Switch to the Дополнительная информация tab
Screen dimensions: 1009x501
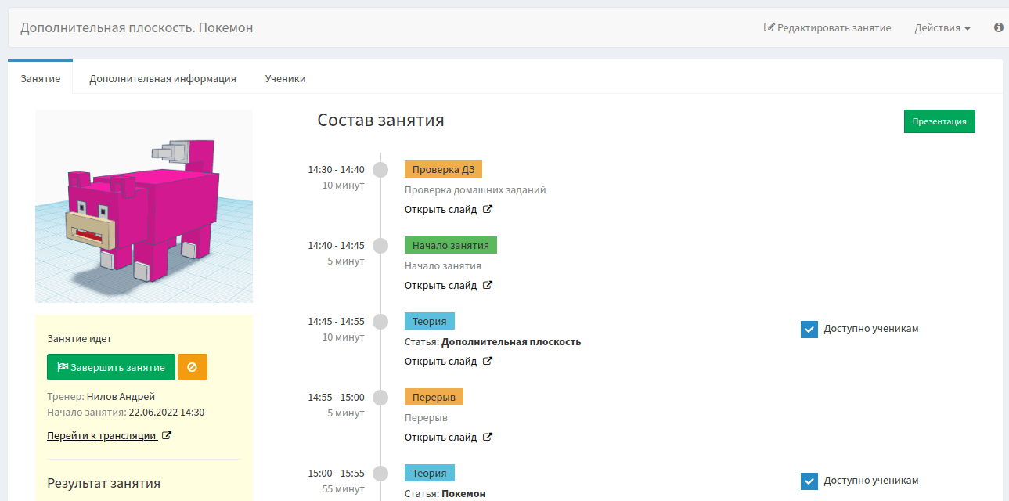[162, 78]
